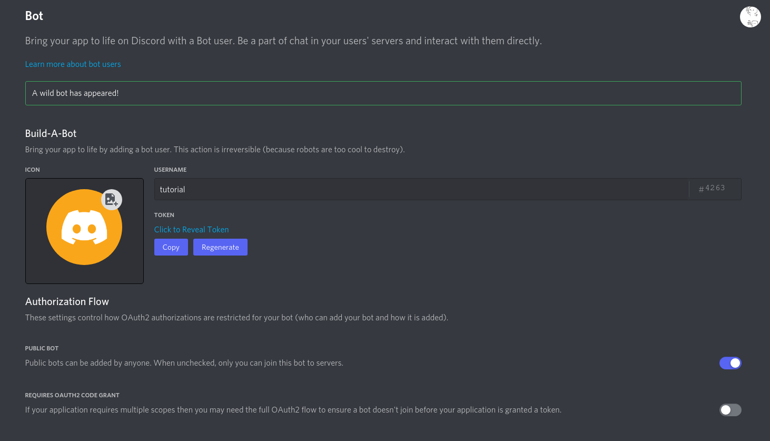This screenshot has width=770, height=441.
Task: Click the #4263 discriminator field
Action: tap(715, 189)
